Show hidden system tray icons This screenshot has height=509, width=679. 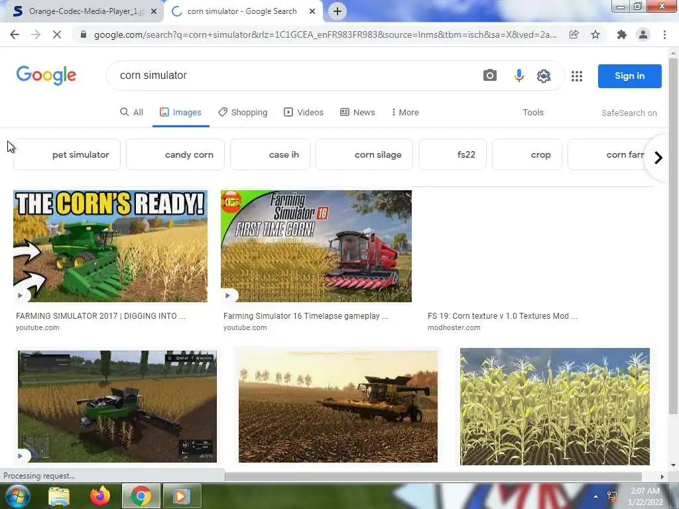click(596, 496)
